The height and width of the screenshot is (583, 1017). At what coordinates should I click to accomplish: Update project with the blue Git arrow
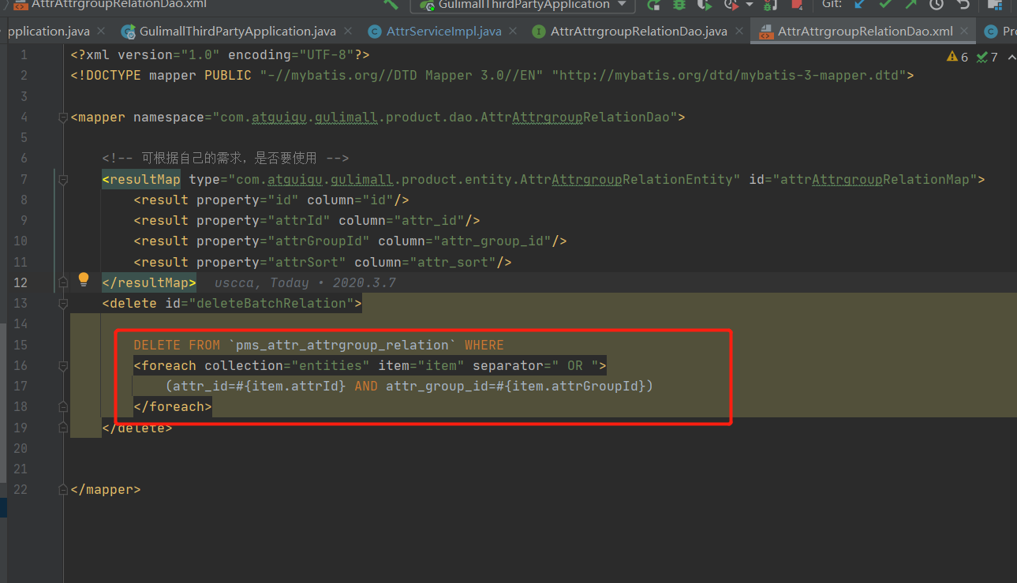pyautogui.click(x=859, y=4)
